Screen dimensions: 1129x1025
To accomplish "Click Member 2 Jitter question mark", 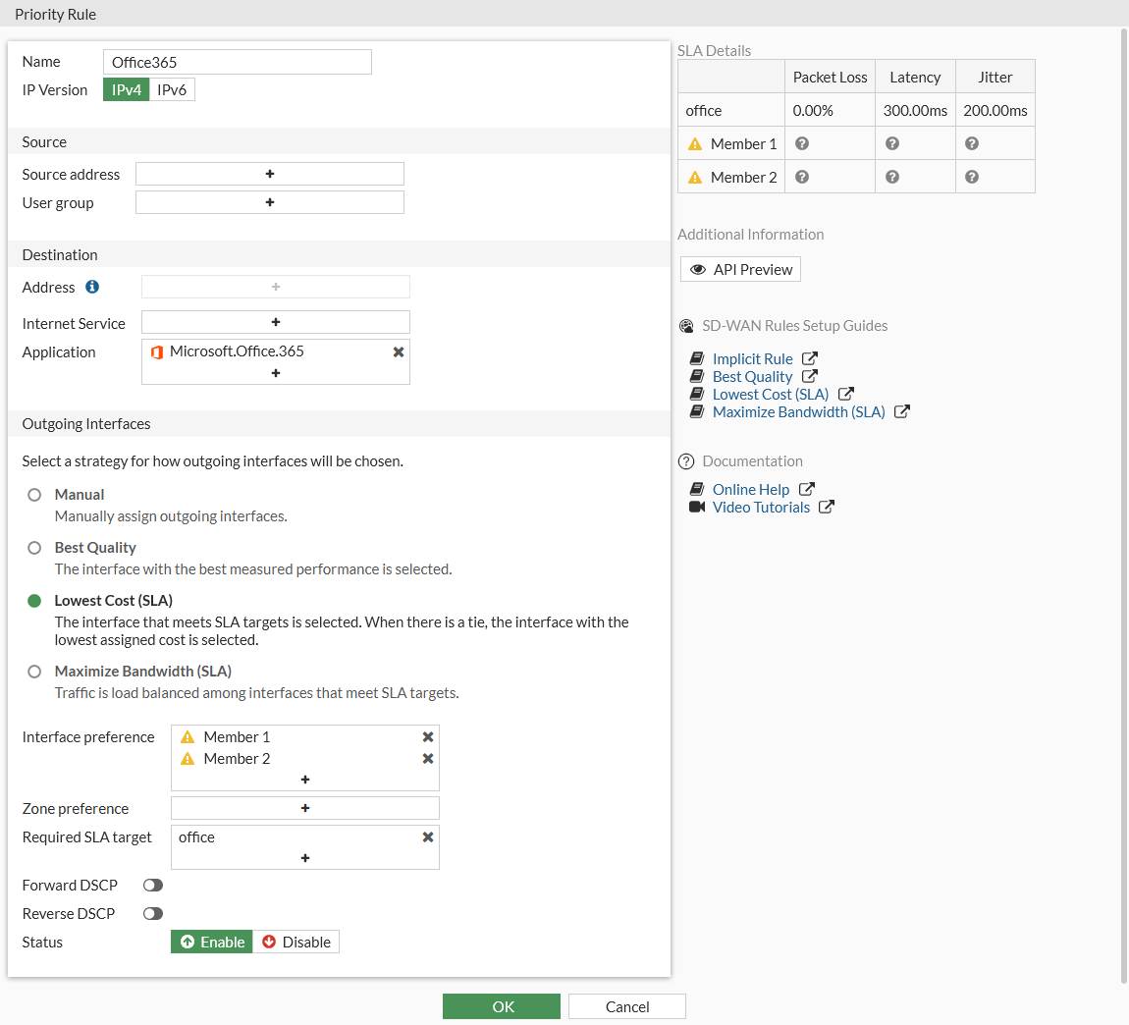I will 972,177.
